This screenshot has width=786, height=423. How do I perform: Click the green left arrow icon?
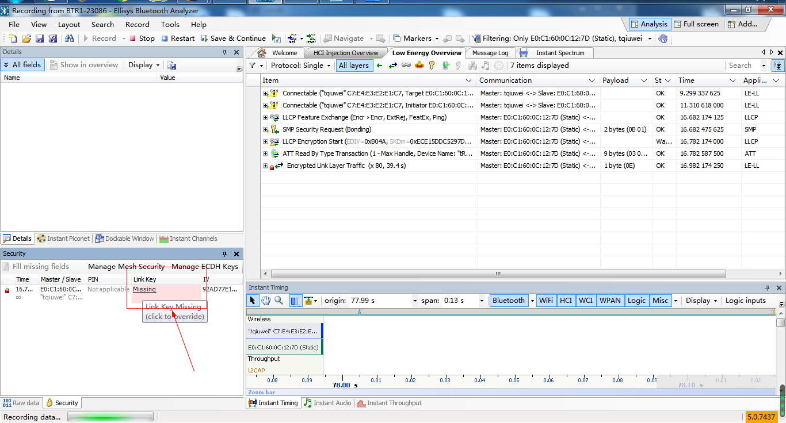tap(380, 66)
